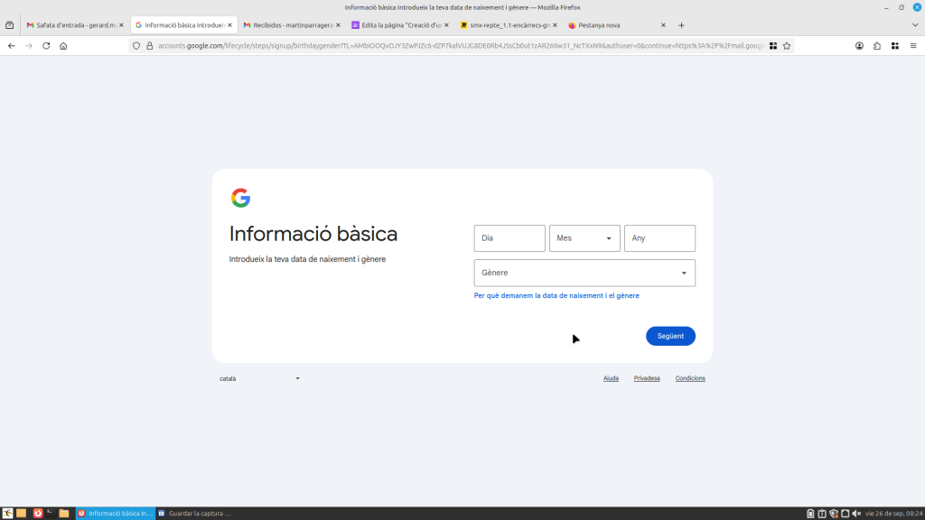Open the català language selector
This screenshot has height=520, width=925.
coord(259,378)
